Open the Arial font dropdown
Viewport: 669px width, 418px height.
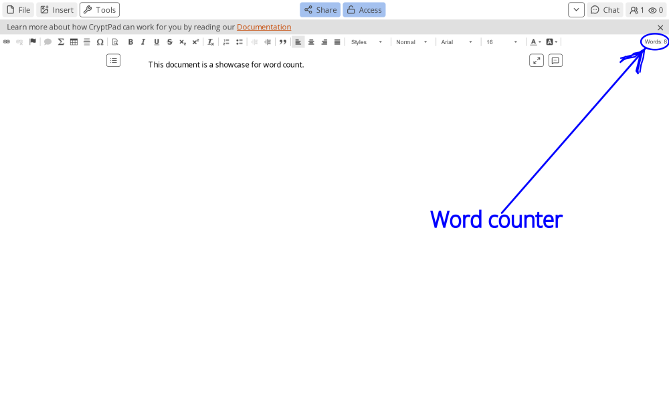456,42
